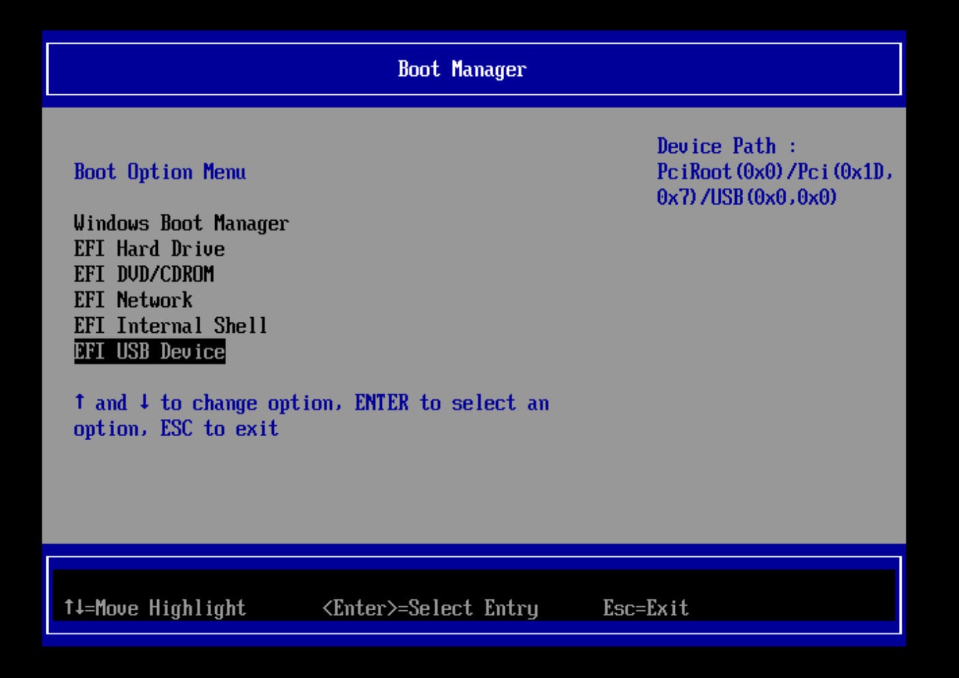959x678 pixels.
Task: Click the arrows beside Move Highlight in footer
Action: (74, 608)
